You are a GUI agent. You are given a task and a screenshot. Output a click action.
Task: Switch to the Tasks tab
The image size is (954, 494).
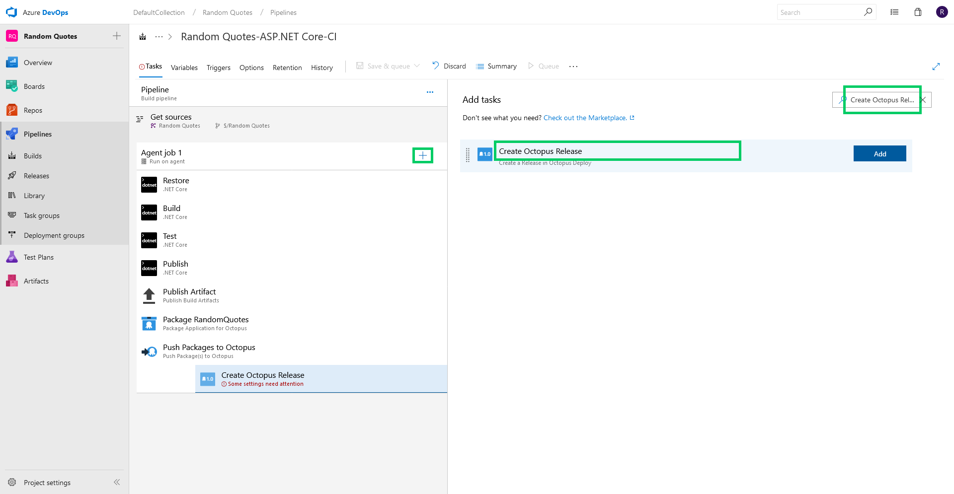(x=151, y=67)
